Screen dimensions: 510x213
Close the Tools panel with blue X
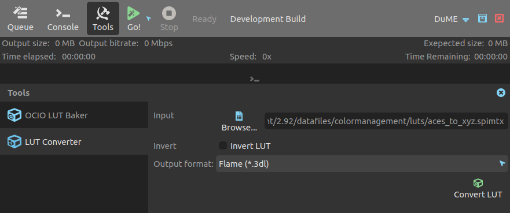click(x=501, y=93)
